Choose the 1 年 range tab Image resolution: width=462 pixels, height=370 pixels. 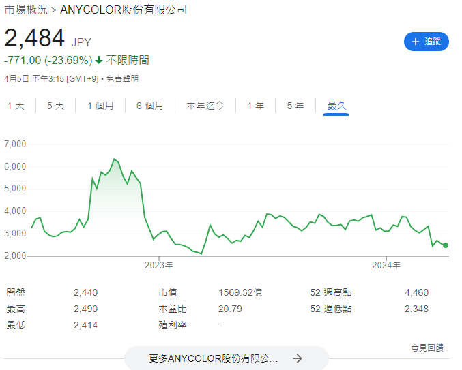256,106
